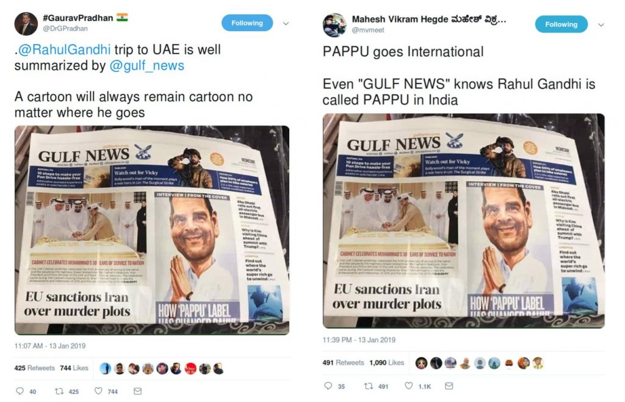Screen dimensions: 625x402
Task: Open the @RahulGandhi mention link
Action: 64,49
